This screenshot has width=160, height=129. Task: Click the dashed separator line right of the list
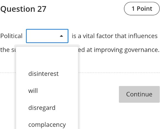tap(119, 73)
